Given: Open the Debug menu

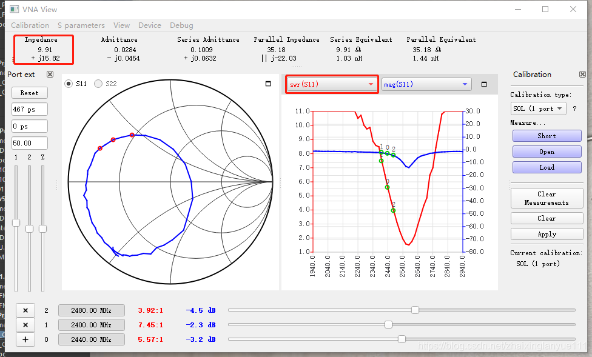Looking at the screenshot, I should point(181,25).
